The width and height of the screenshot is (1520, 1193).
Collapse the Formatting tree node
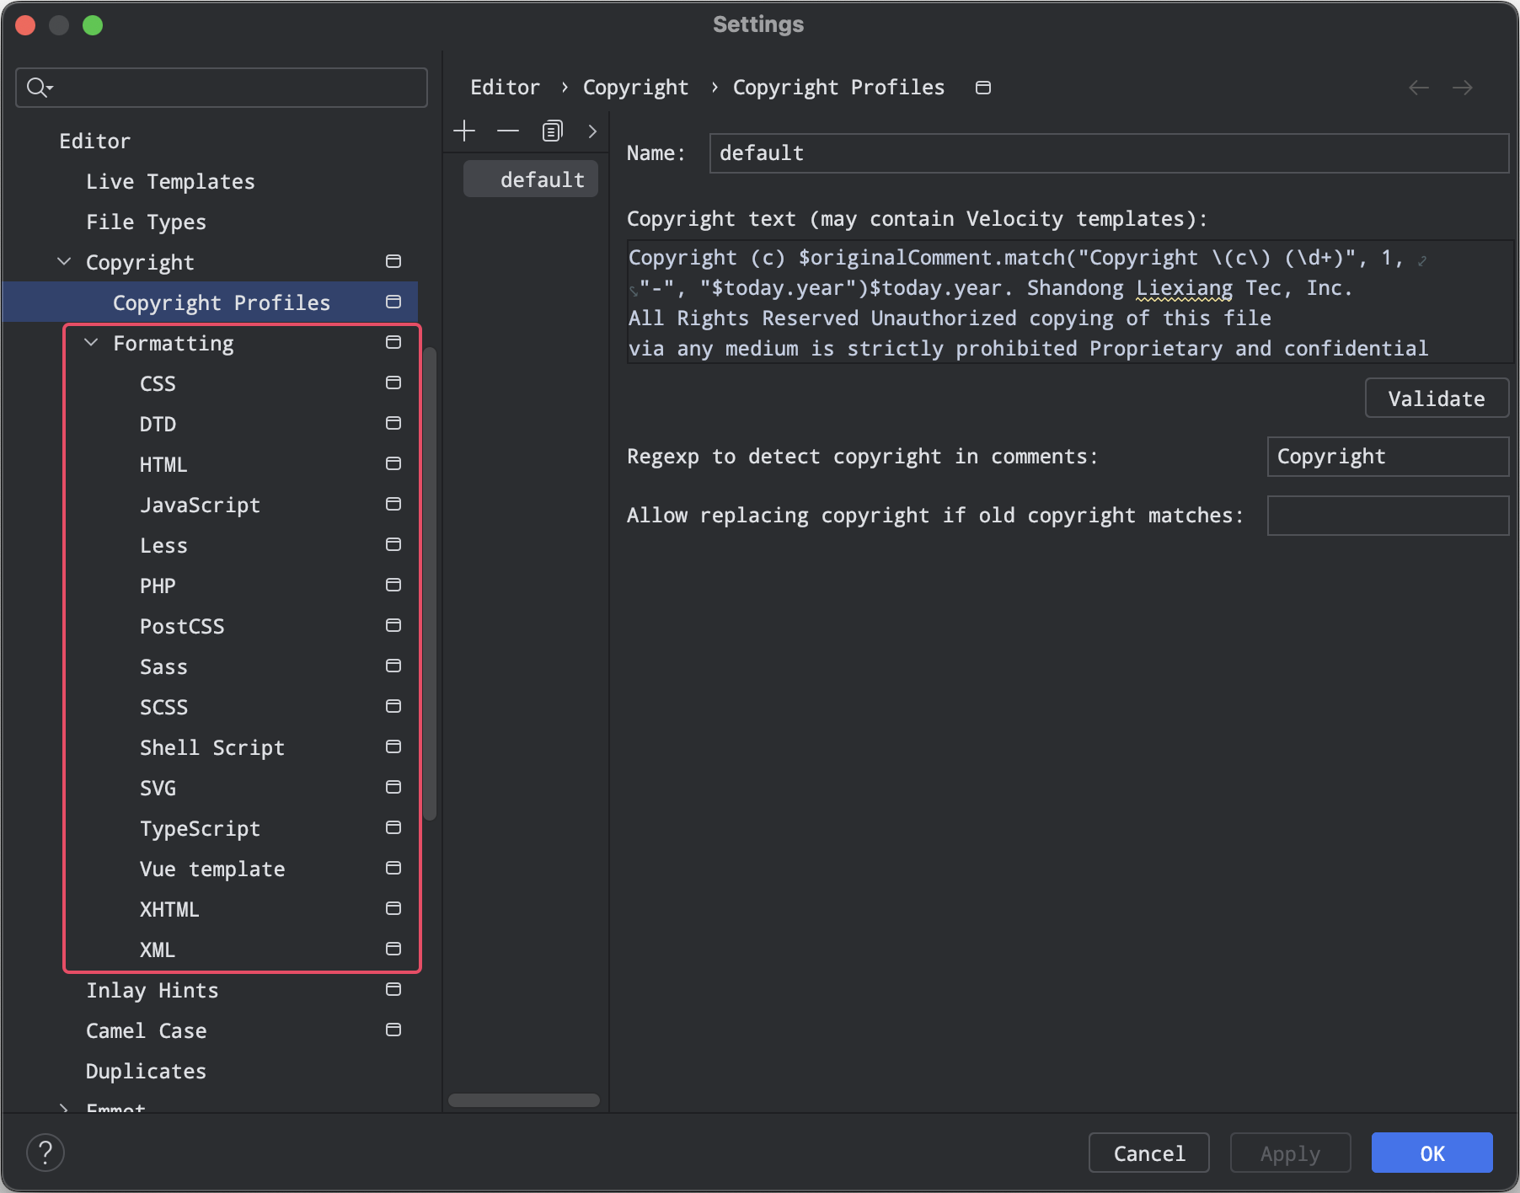pos(91,343)
